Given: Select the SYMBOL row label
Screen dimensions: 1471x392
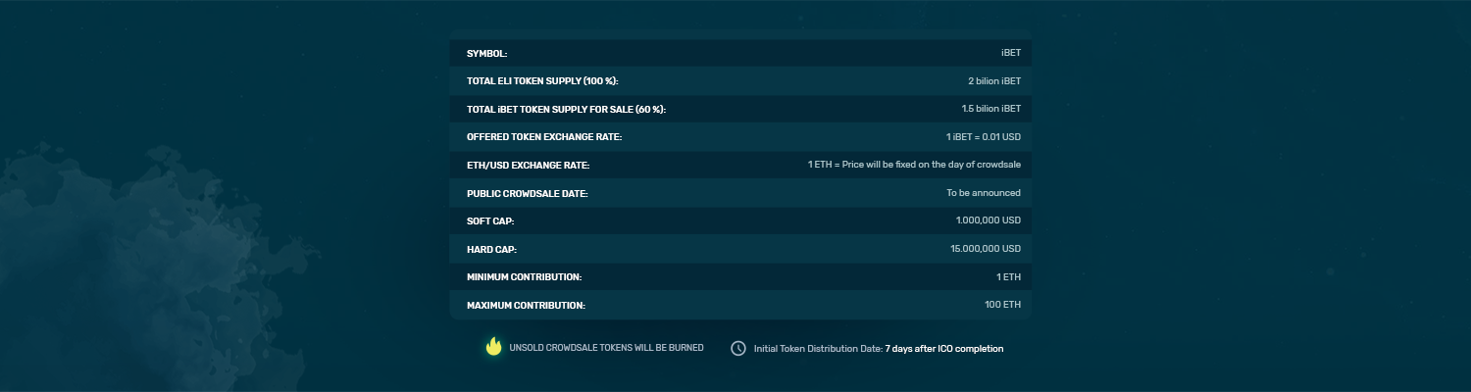Looking at the screenshot, I should pyautogui.click(x=487, y=53).
